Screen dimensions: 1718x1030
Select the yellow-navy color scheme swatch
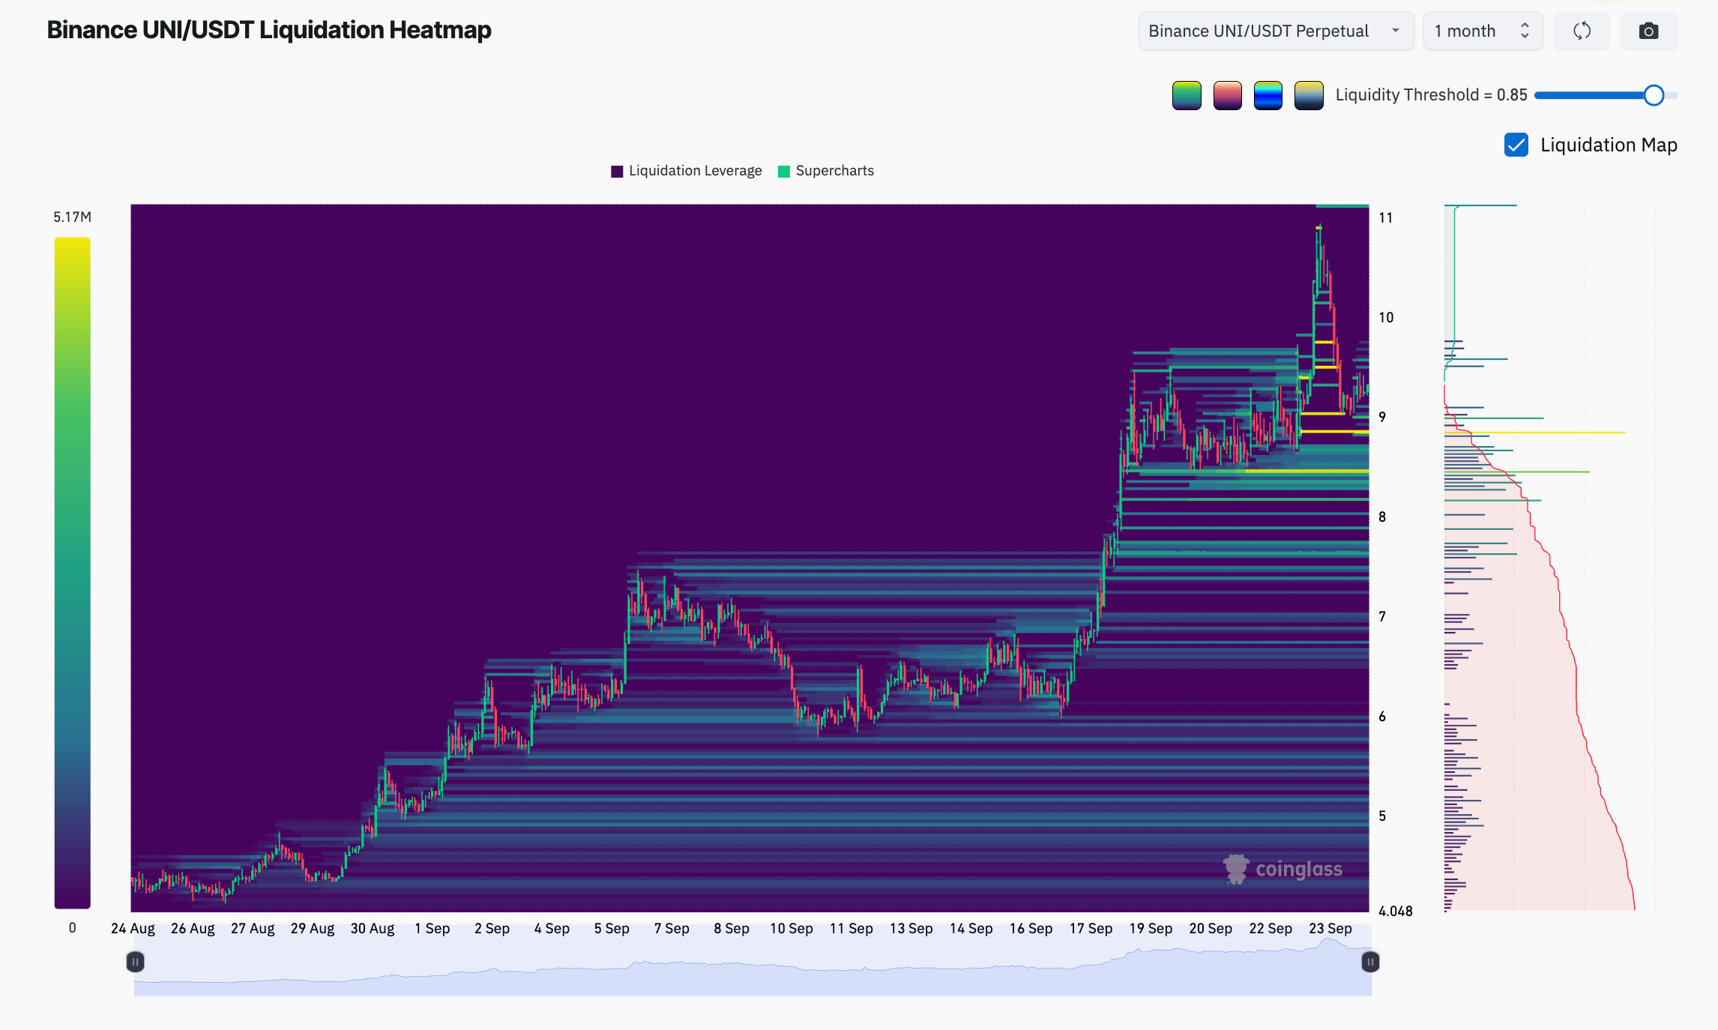[1309, 95]
